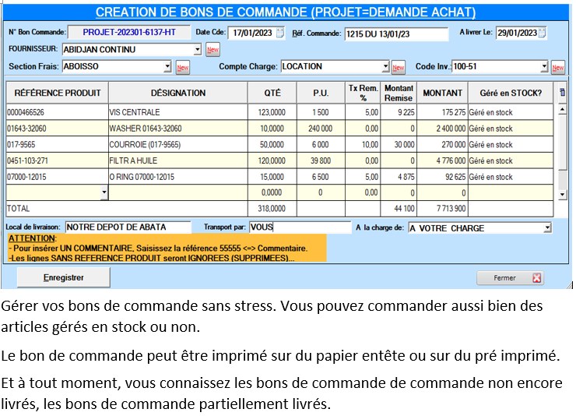
Task: Click discount rate cell 10,00
Action: [x=363, y=144]
